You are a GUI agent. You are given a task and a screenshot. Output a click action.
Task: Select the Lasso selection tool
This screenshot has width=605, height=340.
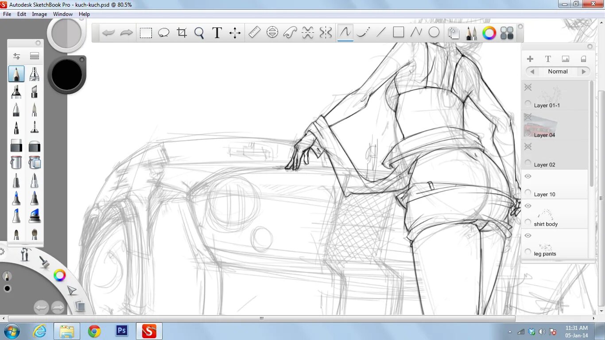[164, 33]
